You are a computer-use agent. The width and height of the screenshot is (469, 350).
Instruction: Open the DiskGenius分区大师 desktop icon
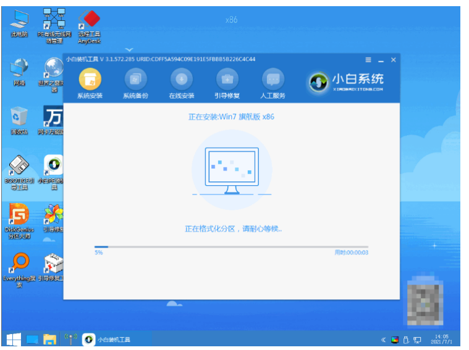[19, 221]
